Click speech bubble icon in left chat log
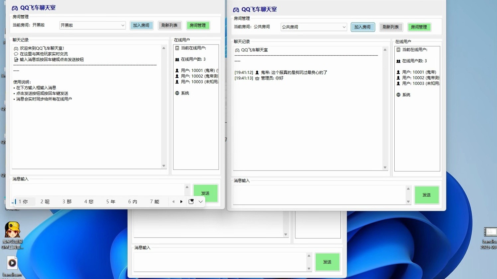The image size is (497, 279). pos(16,54)
